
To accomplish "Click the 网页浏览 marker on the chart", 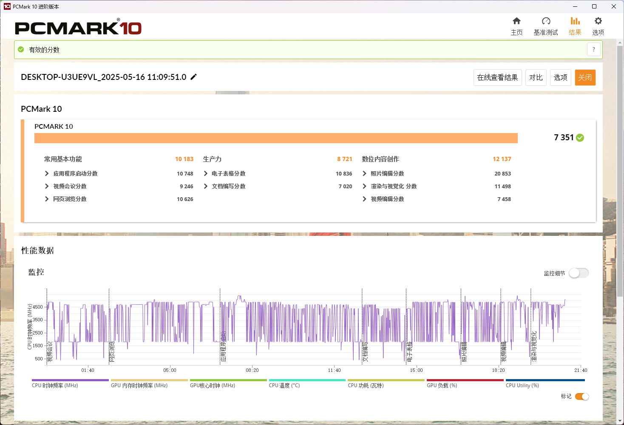I will point(112,351).
